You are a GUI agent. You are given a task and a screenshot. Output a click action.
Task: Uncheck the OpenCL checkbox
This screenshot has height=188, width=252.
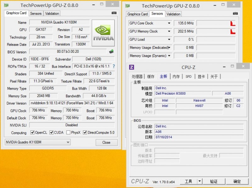pos(32,132)
